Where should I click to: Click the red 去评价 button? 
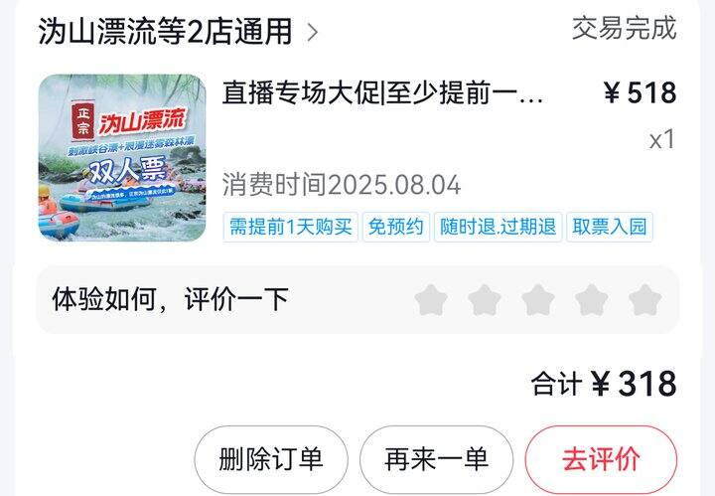click(601, 459)
